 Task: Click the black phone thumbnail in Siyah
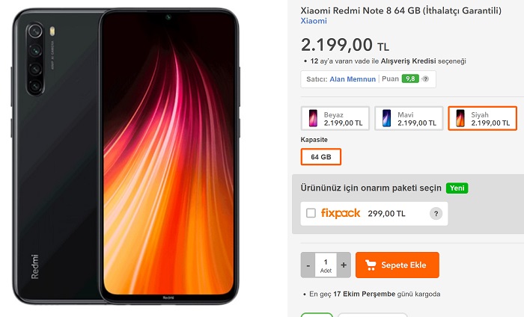[x=460, y=118]
